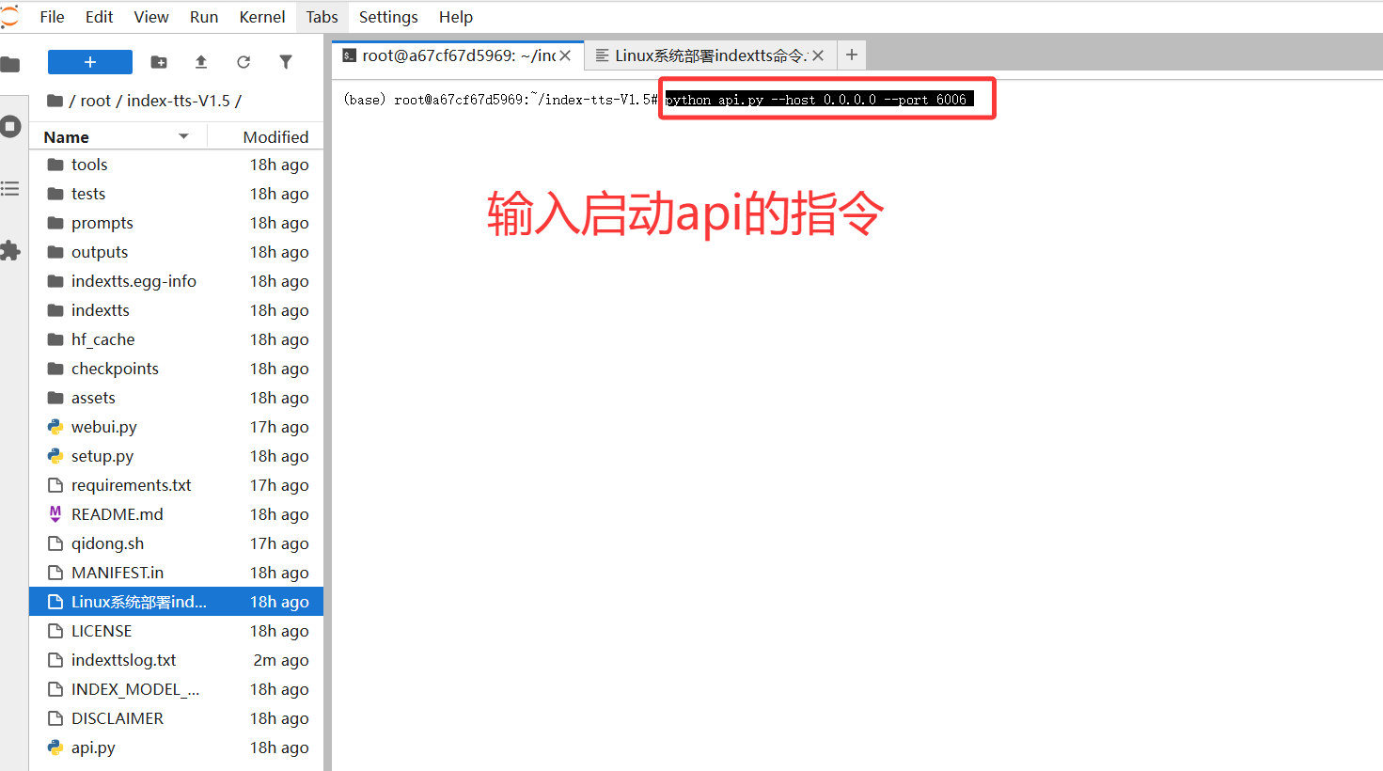
Task: Refresh the file browser list
Action: (x=244, y=62)
